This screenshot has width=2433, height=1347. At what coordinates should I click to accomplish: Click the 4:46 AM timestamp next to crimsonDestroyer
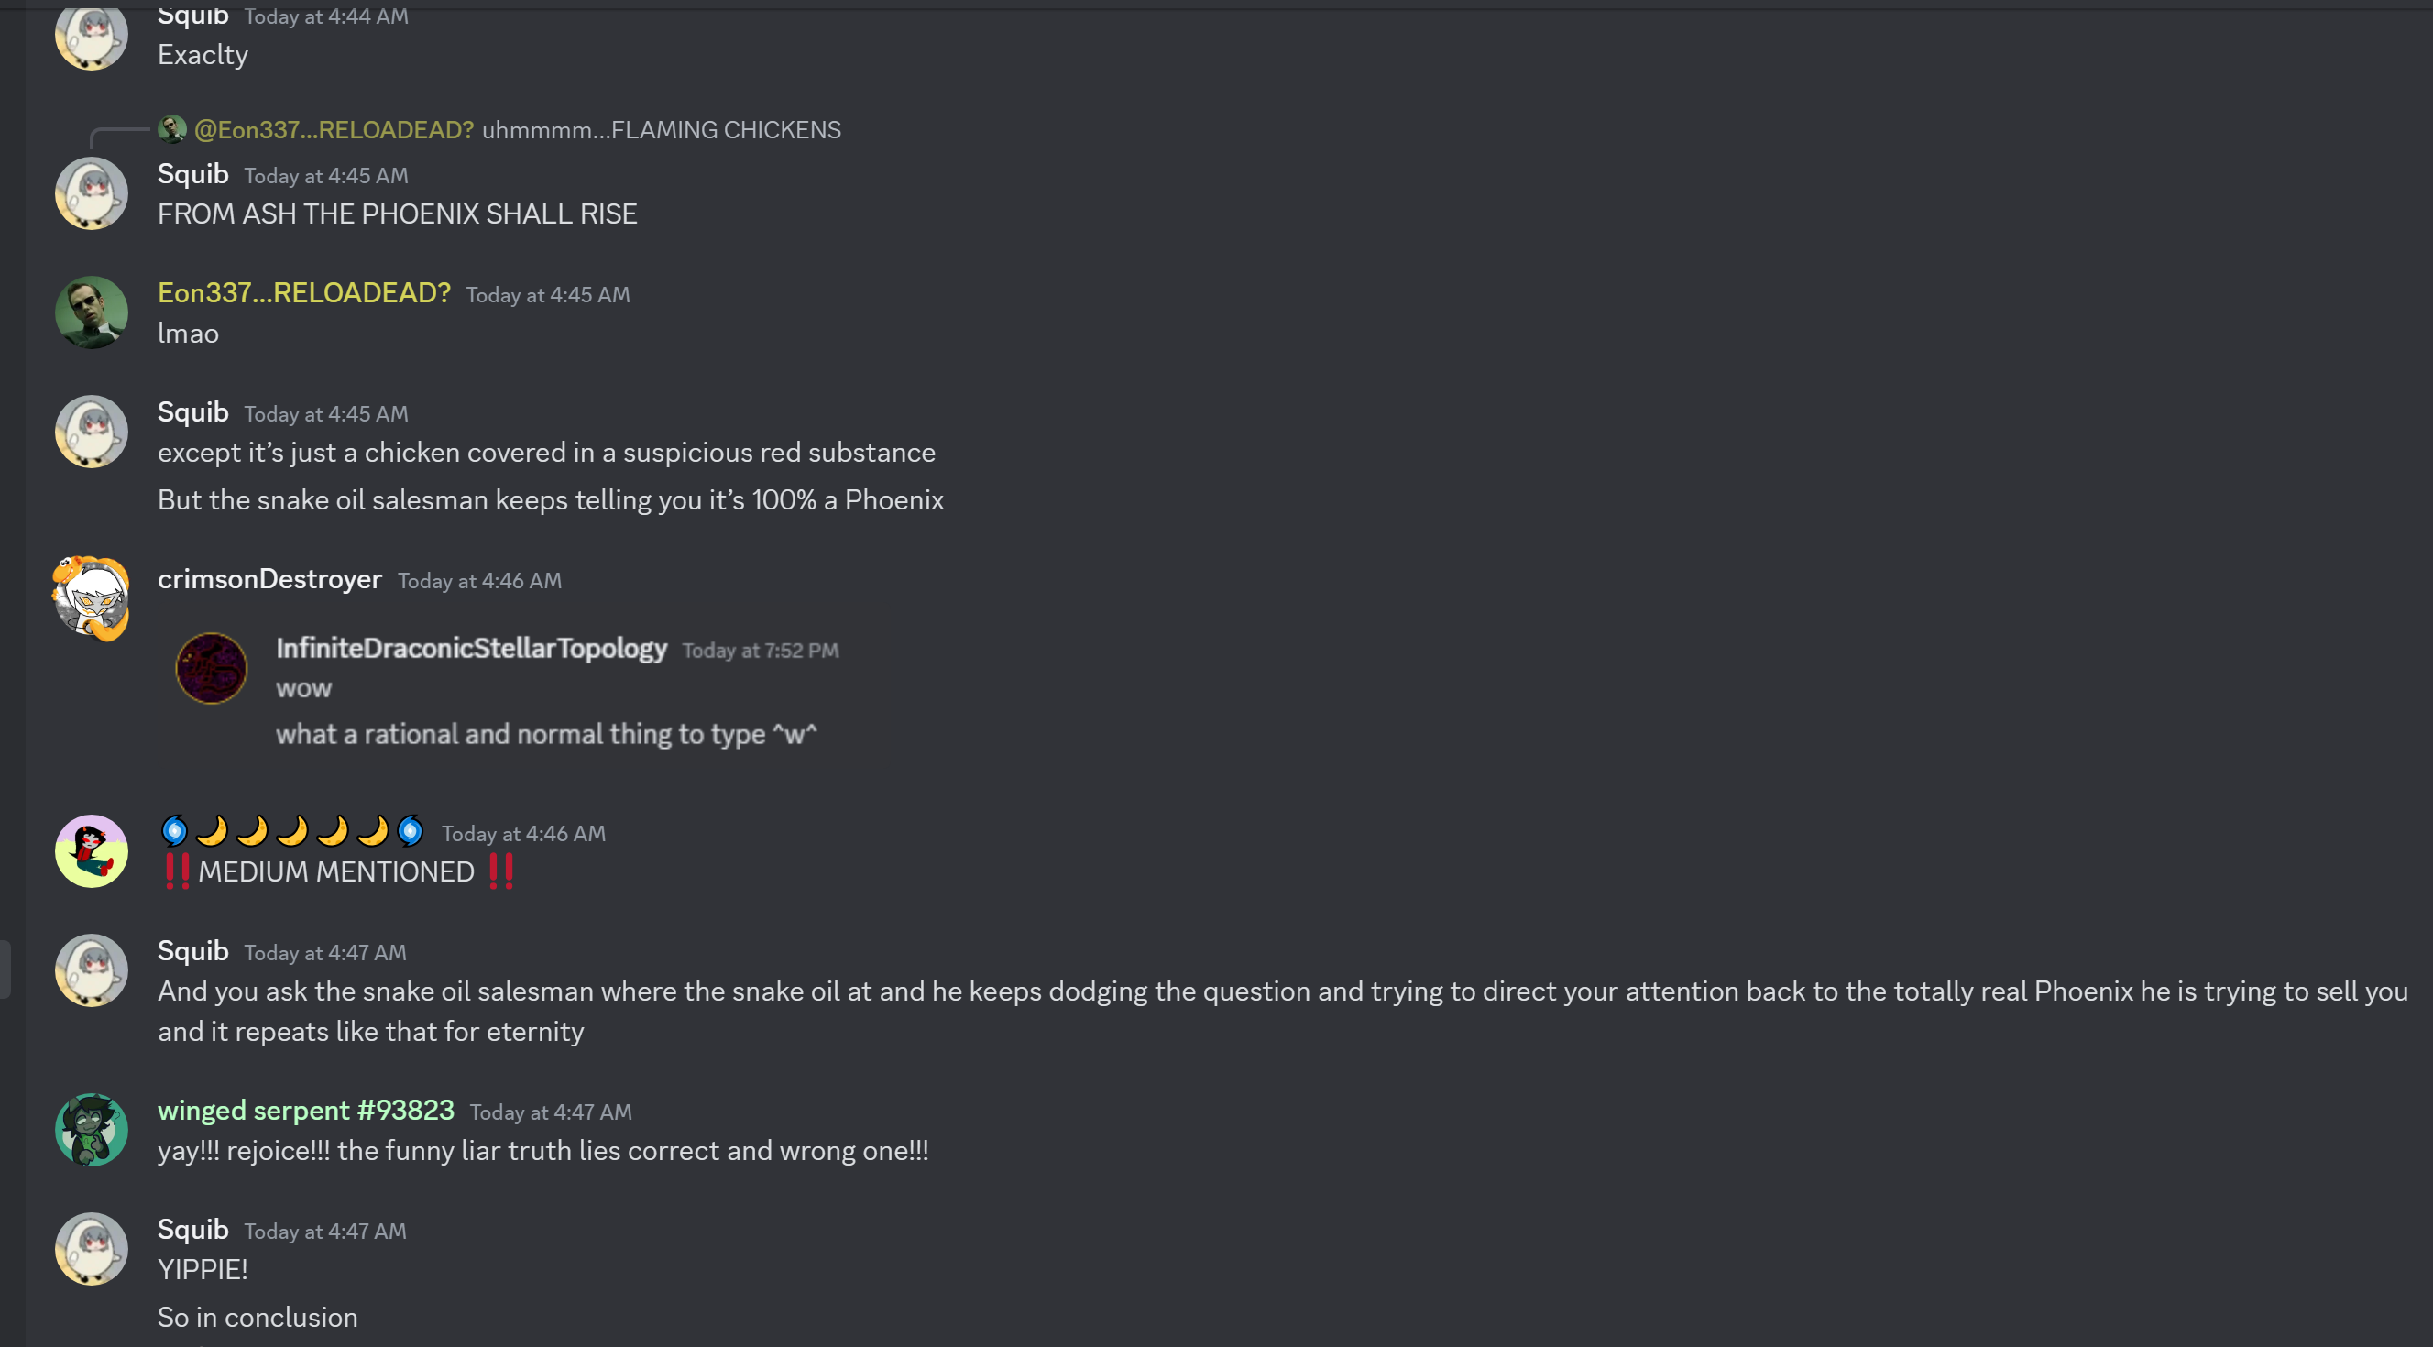click(479, 581)
